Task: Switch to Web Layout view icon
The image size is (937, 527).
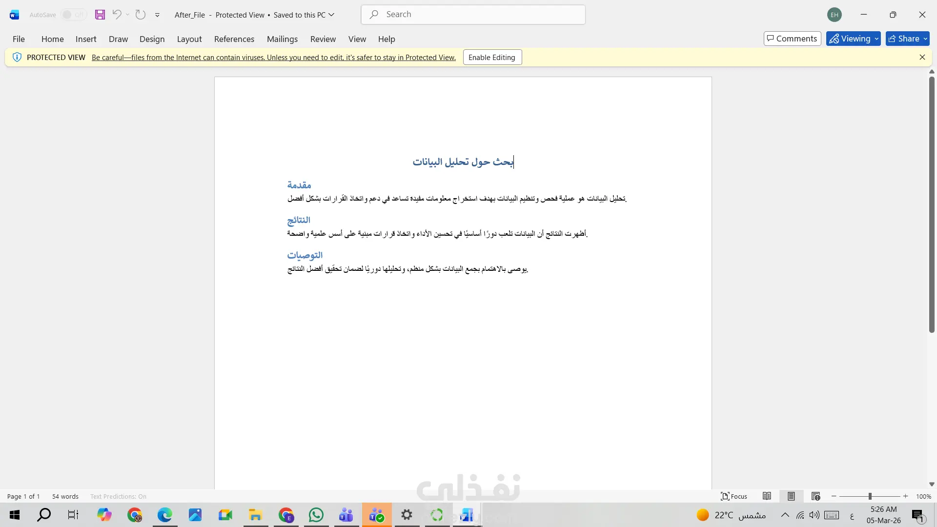Action: click(815, 496)
